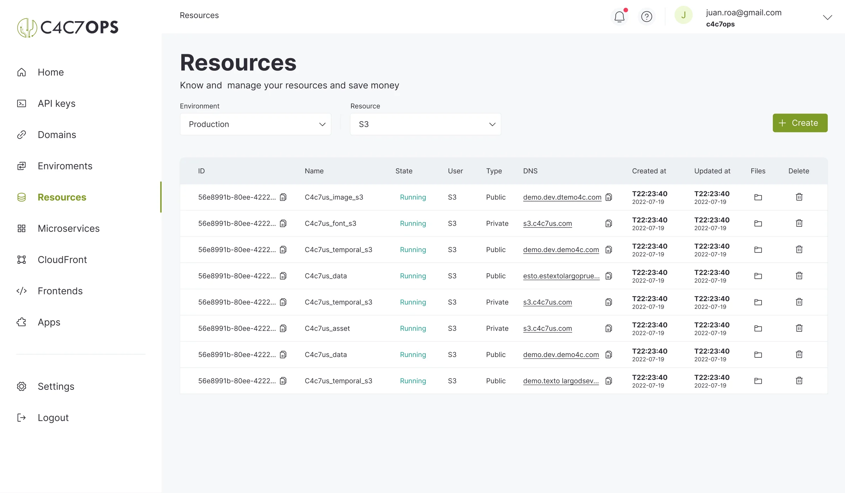Select the C4c7us_asset name cell
The image size is (845, 493).
pyautogui.click(x=327, y=328)
